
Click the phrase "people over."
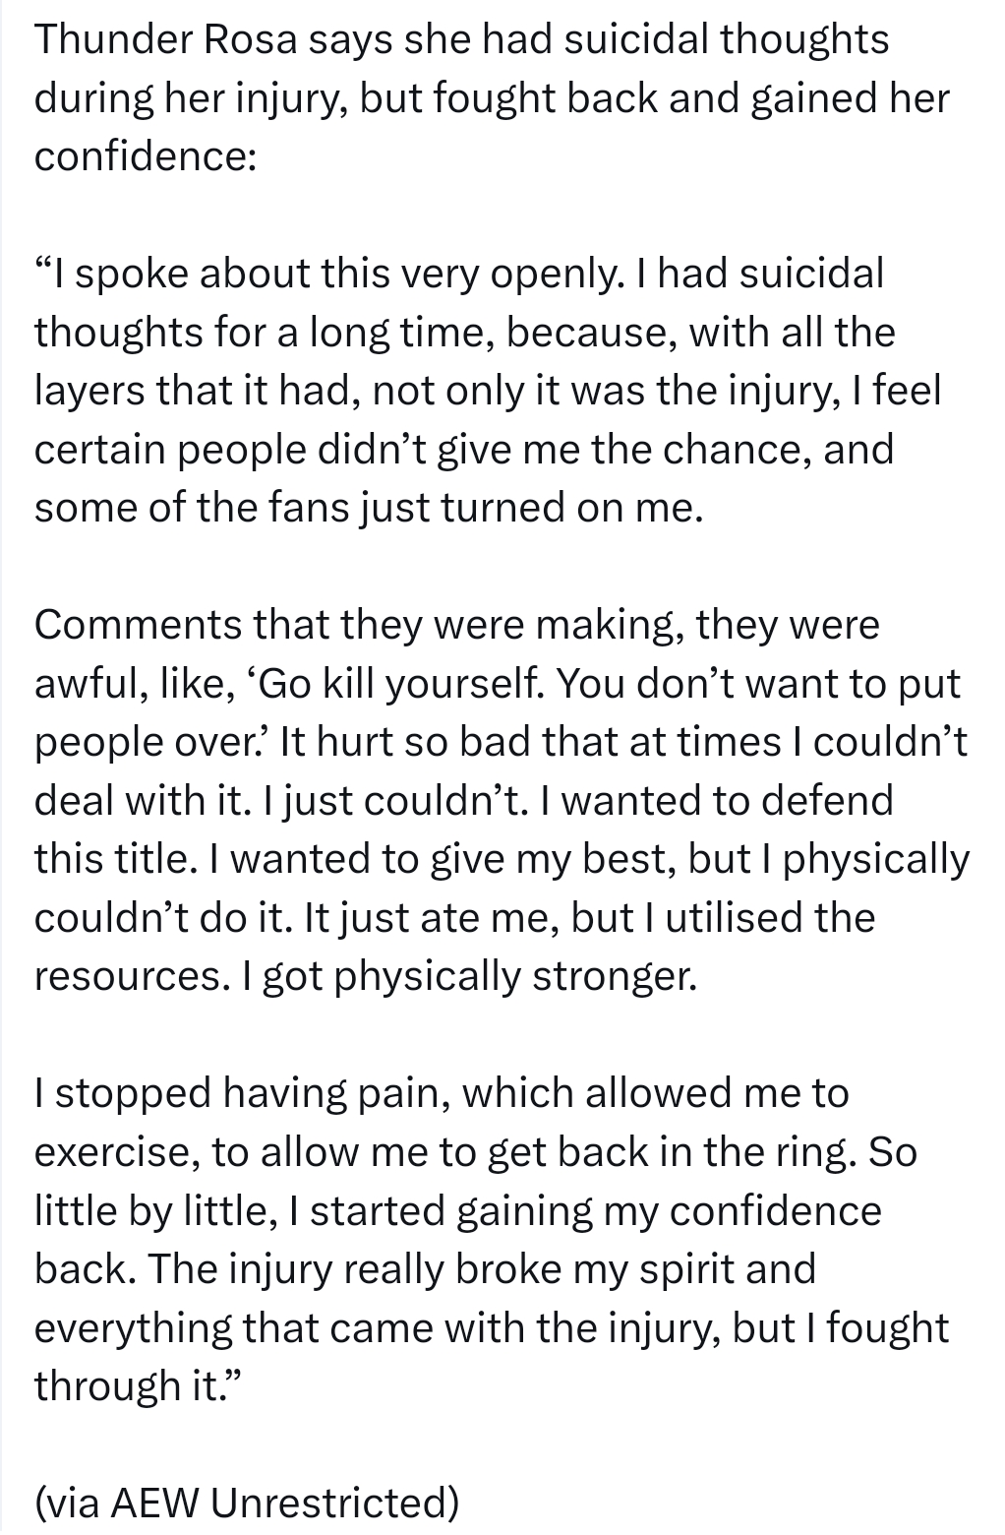point(150,742)
